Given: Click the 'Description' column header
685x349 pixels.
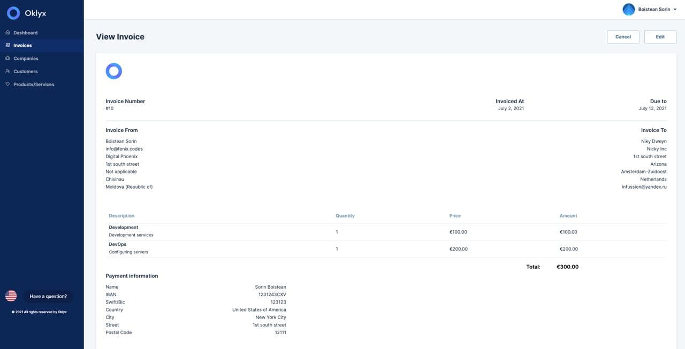Looking at the screenshot, I should 121,216.
